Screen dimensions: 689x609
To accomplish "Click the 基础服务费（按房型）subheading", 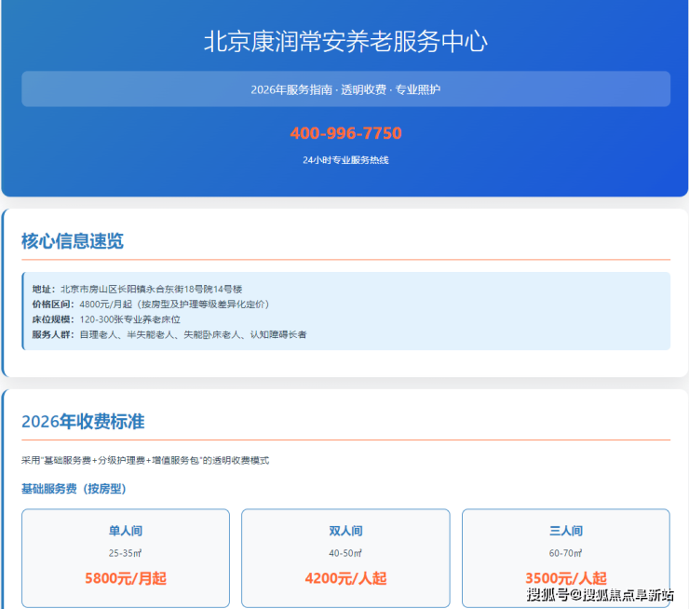I will [x=74, y=488].
